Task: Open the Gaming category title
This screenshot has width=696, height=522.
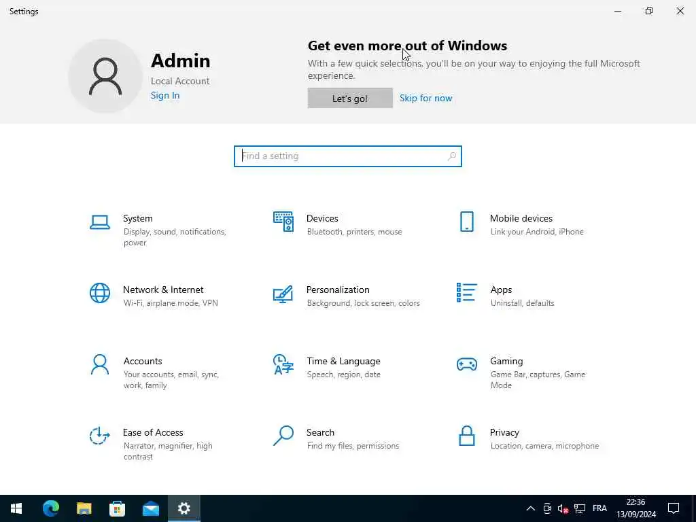Action: (x=506, y=362)
